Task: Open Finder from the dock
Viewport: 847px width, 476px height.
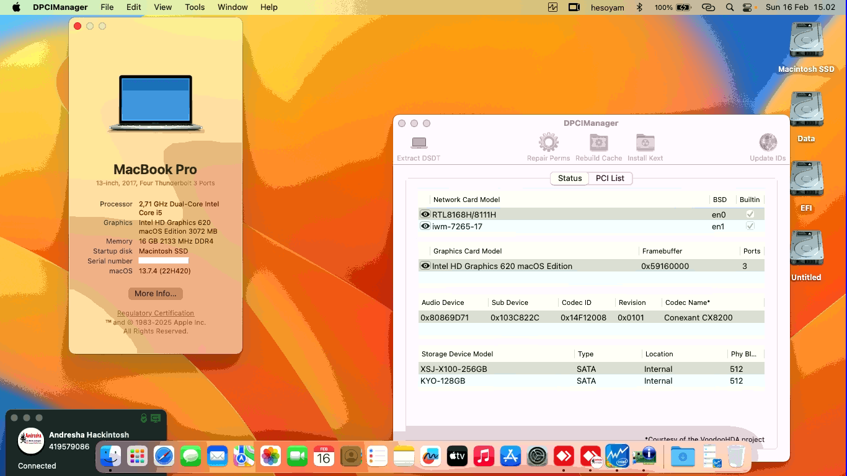Action: (110, 457)
